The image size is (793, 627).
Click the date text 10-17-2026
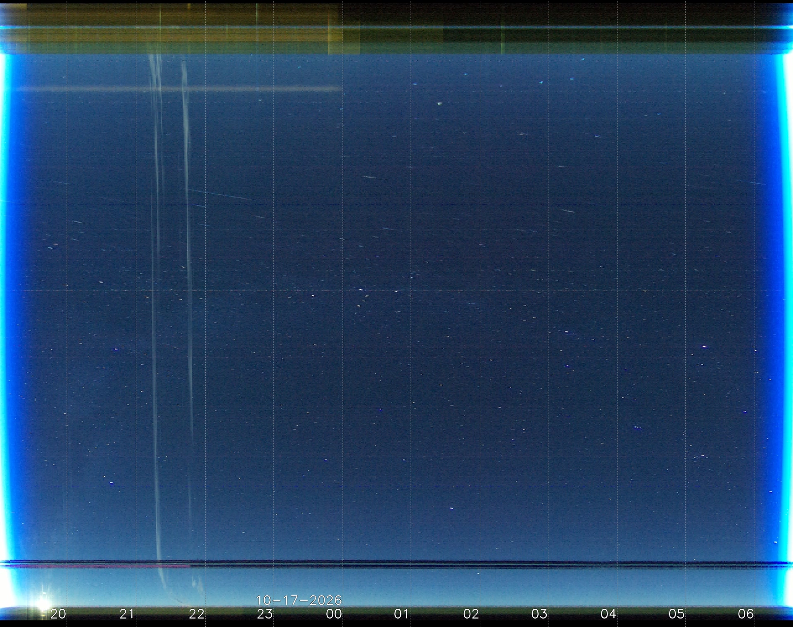[299, 600]
